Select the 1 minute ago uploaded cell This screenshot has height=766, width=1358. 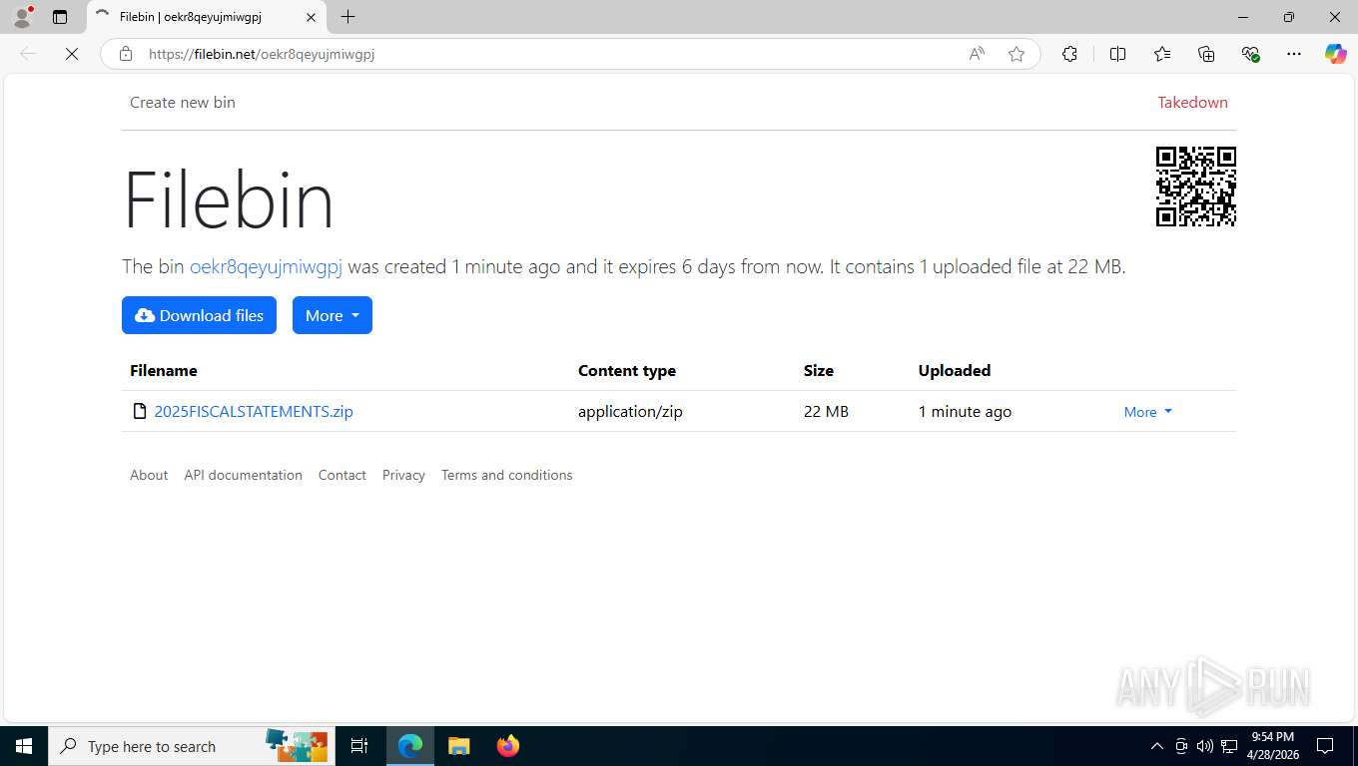point(965,411)
